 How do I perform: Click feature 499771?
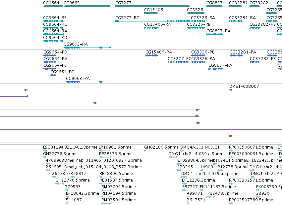tap(188, 197)
